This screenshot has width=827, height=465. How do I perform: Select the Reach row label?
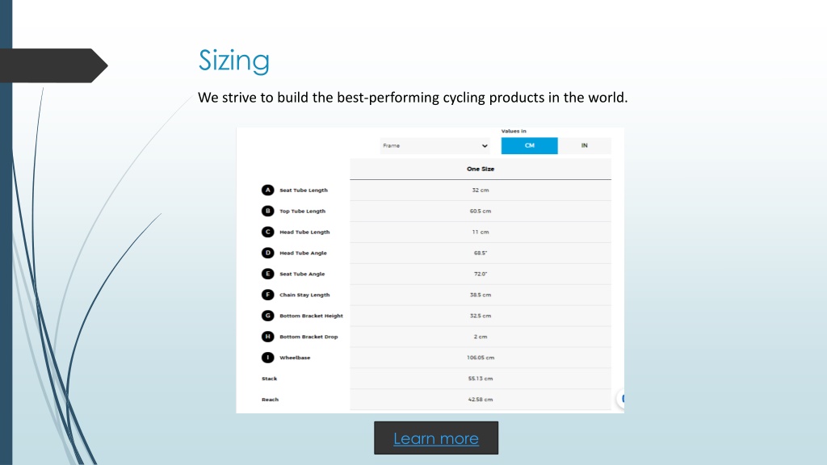coord(270,400)
